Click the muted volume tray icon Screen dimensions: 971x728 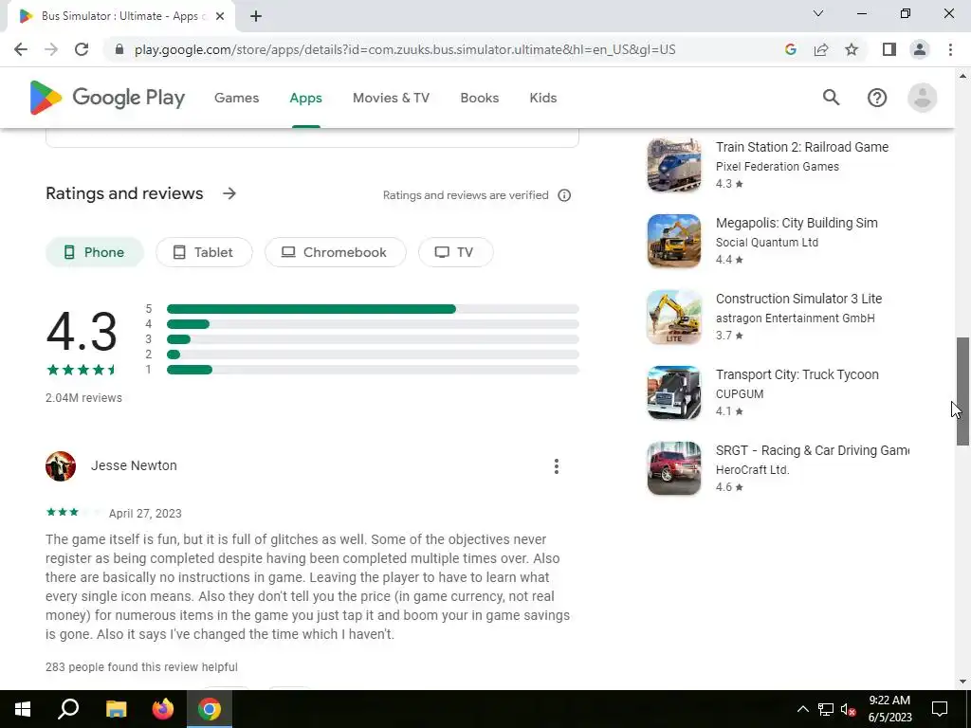point(849,709)
